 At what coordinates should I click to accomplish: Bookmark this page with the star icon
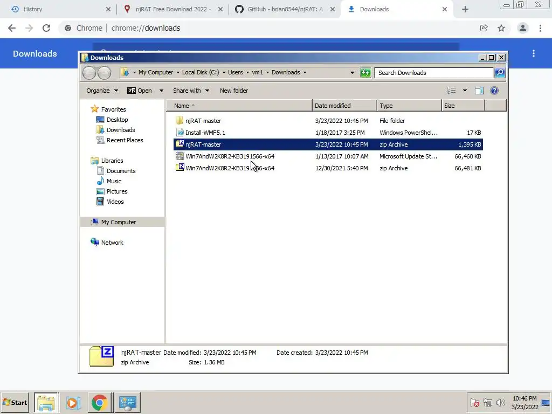click(x=501, y=28)
